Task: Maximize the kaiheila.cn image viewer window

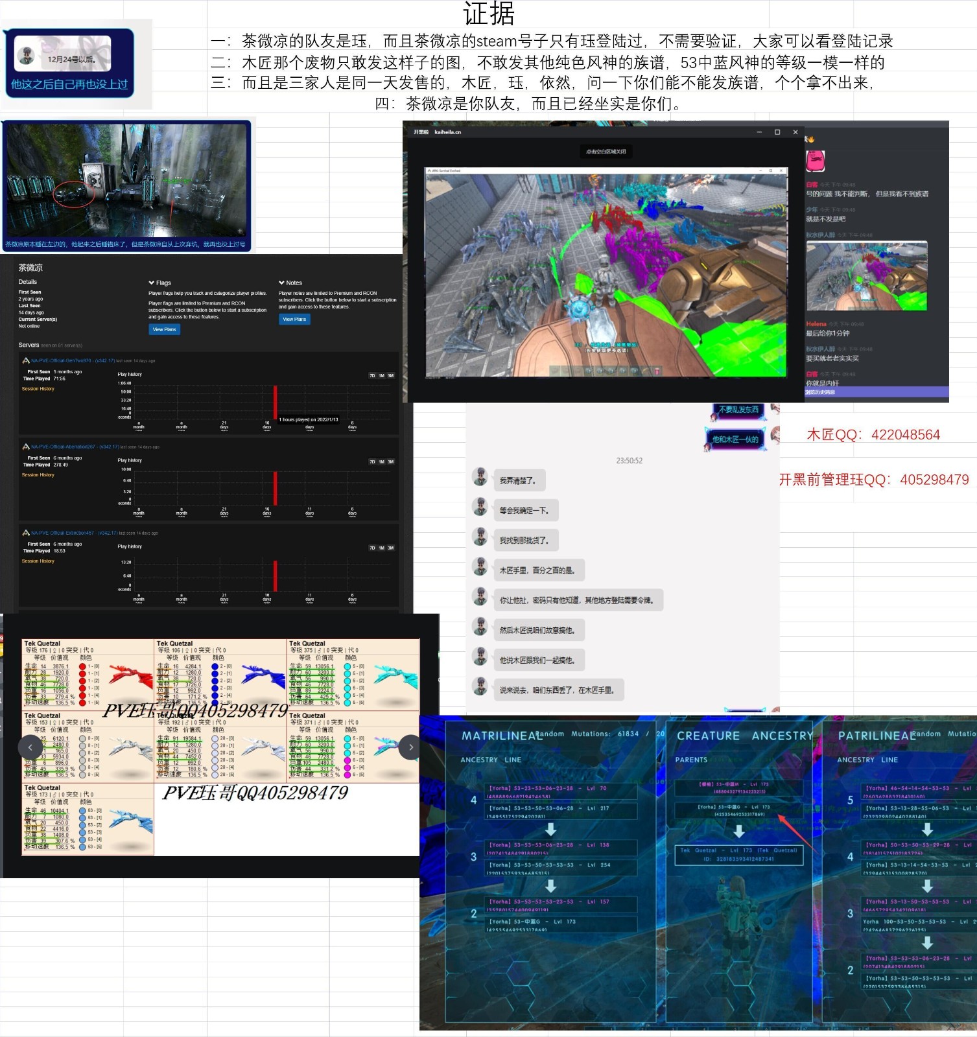Action: click(777, 132)
